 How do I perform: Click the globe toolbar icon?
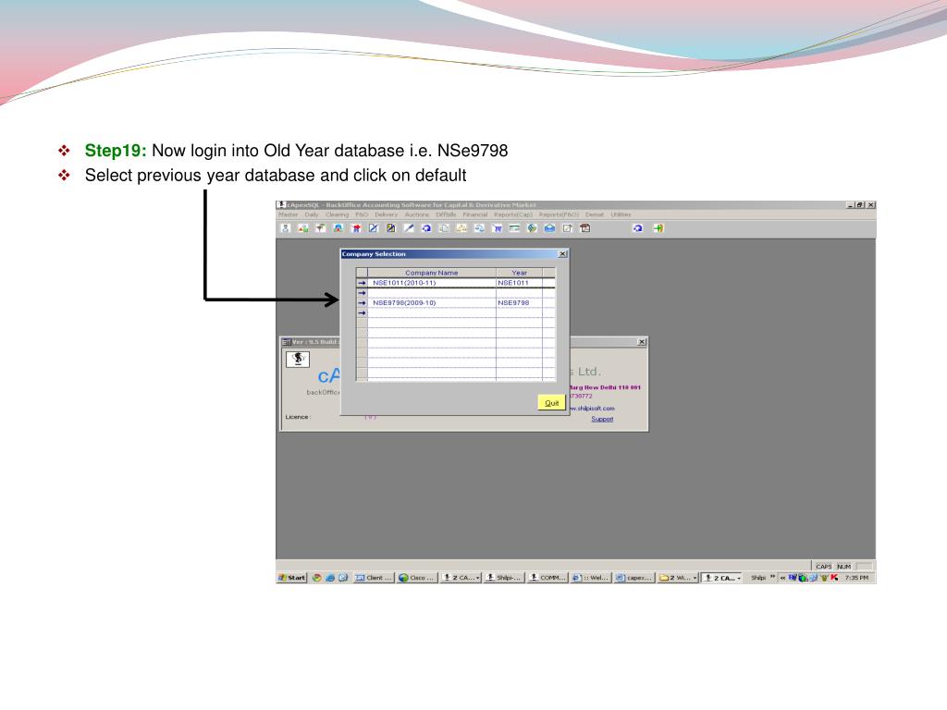532,228
